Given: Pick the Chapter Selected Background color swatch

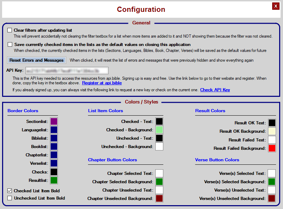Looking at the screenshot, I should click(x=159, y=182).
